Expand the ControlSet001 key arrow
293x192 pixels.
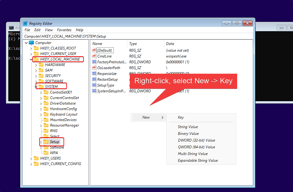pos(41,92)
